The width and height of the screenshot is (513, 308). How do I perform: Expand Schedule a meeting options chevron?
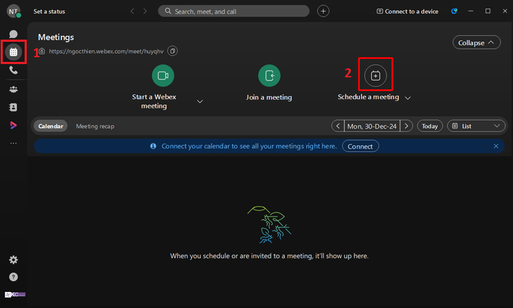pyautogui.click(x=408, y=98)
